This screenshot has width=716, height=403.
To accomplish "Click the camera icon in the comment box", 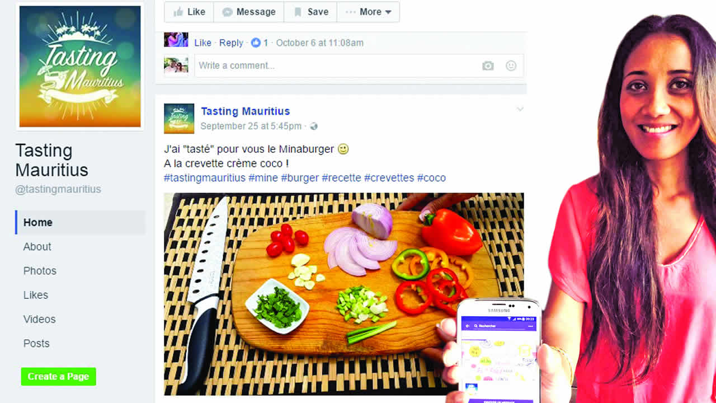I will pos(488,65).
